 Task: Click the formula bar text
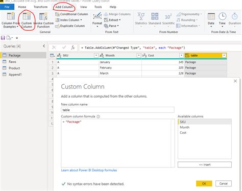pyautogui.click(x=133, y=47)
